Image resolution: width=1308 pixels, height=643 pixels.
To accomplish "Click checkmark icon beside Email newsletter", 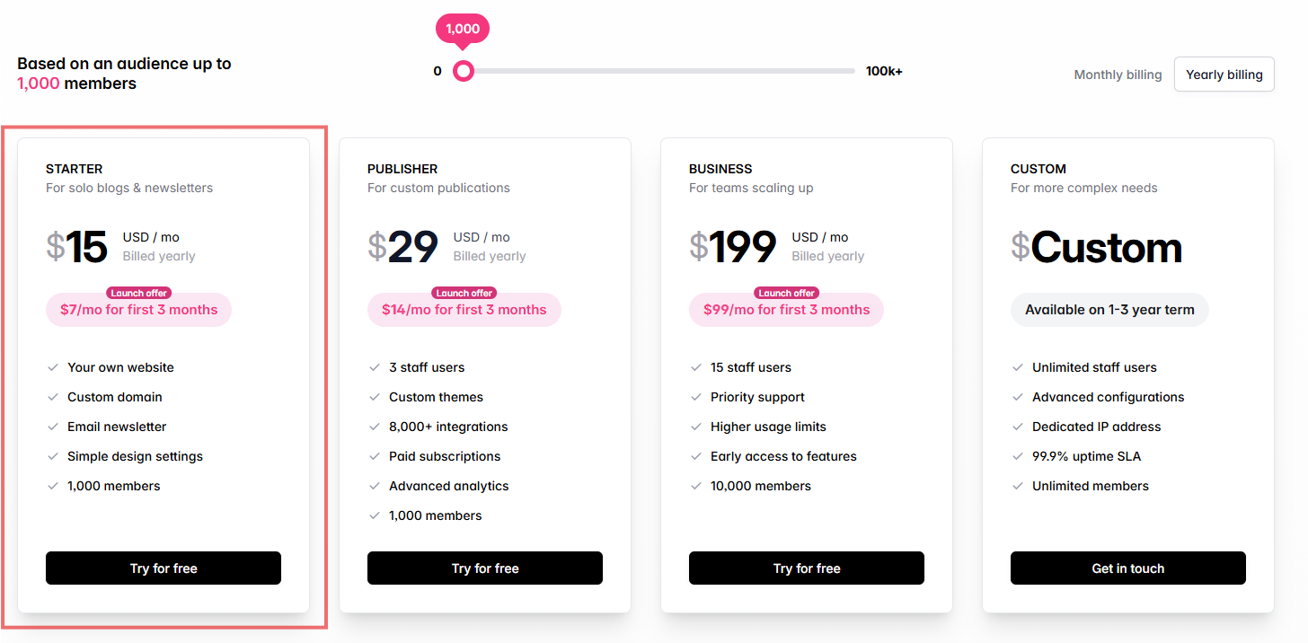I will 53,427.
